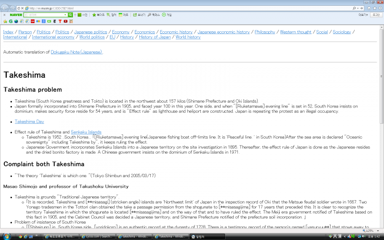Follow the Senkaku Islands link
This screenshot has width=384, height=240.
(86, 132)
